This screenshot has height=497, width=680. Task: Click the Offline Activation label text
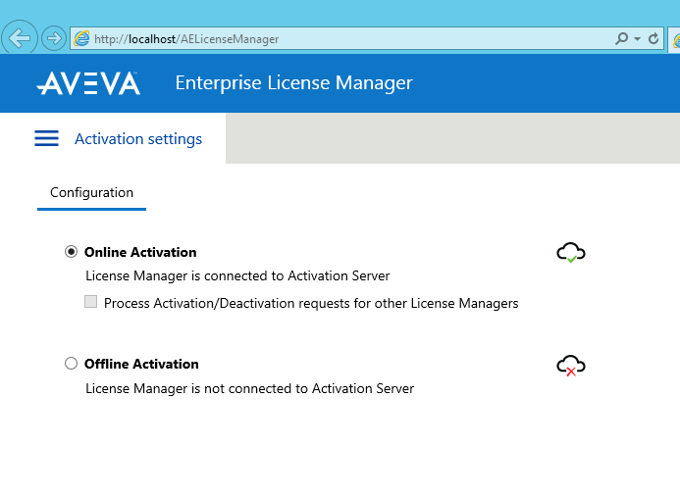[141, 364]
